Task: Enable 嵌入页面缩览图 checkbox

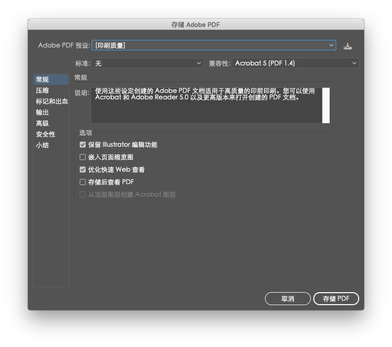Action: pyautogui.click(x=83, y=157)
